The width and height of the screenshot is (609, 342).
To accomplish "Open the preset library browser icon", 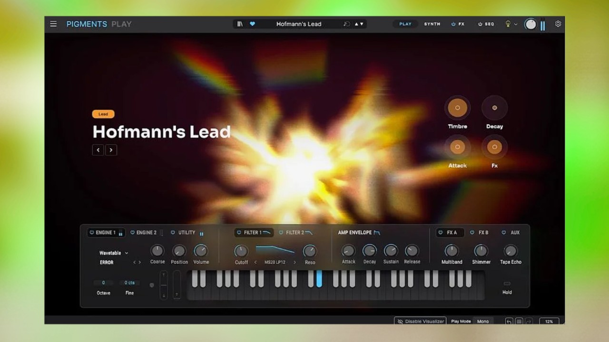I will (240, 24).
